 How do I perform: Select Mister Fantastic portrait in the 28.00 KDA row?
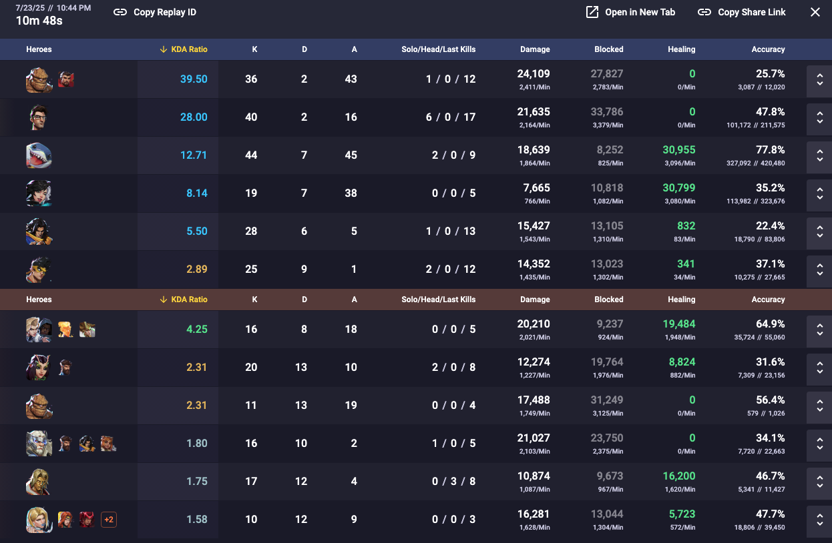pyautogui.click(x=39, y=117)
